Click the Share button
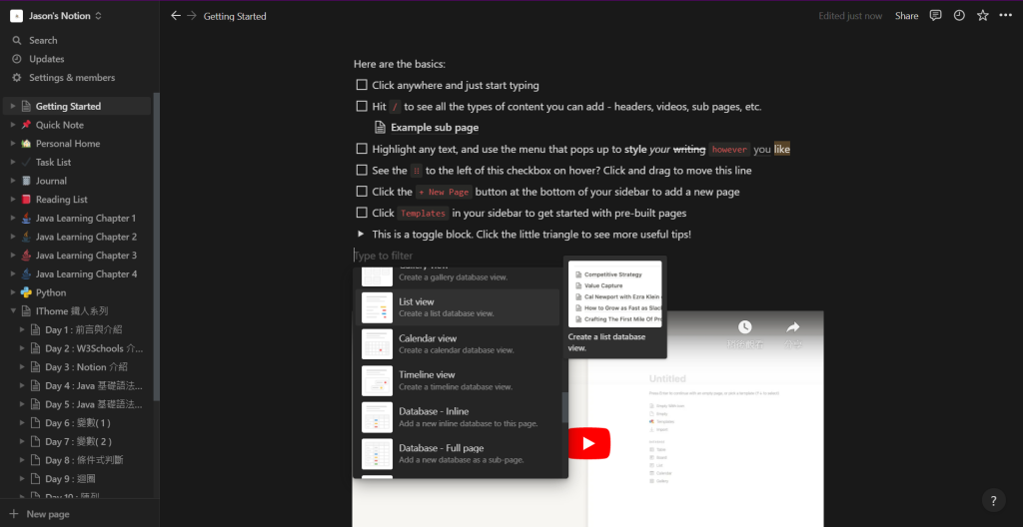The image size is (1023, 527). click(x=906, y=16)
